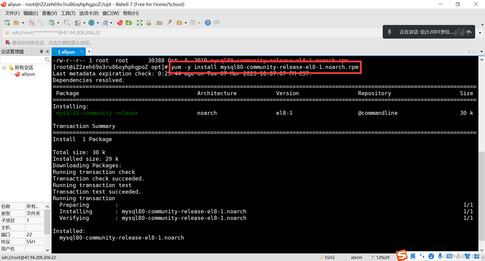Collapse the 所有会话 tree node
This screenshot has height=261, width=485.
tap(4, 67)
